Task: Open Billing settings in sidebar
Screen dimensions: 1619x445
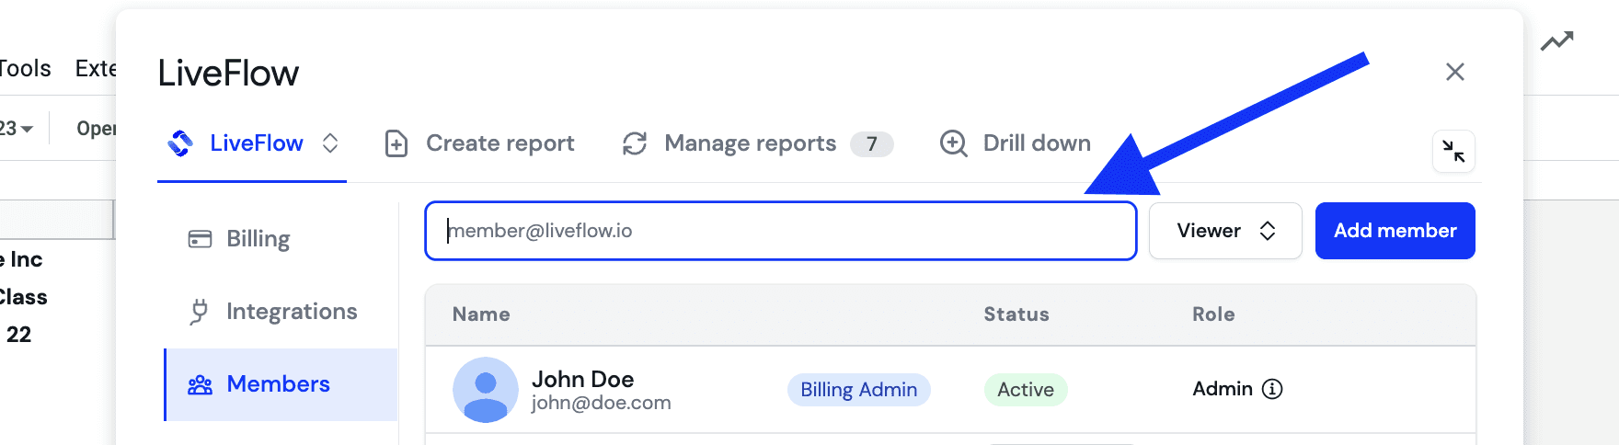Action: point(281,239)
